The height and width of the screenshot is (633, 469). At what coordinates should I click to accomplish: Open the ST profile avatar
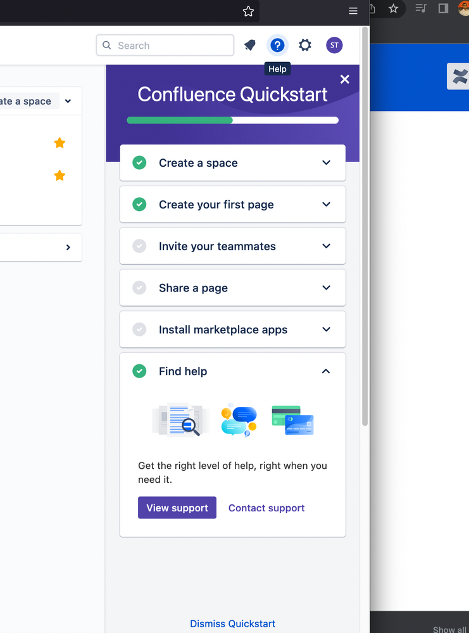[x=334, y=45]
